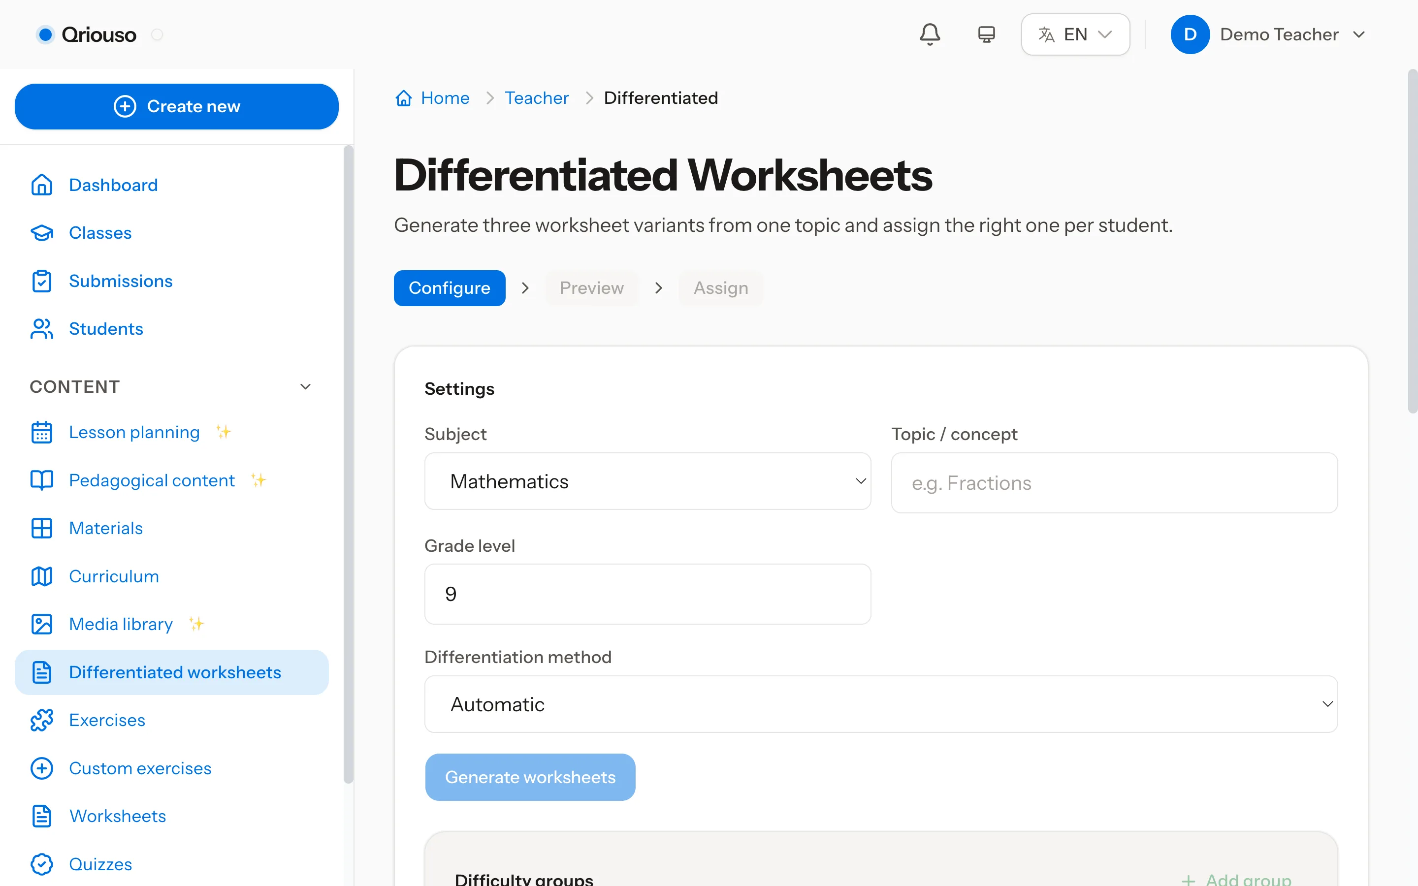Screen dimensions: 1418x886
Task: Open Classes in the sidebar
Action: point(100,233)
